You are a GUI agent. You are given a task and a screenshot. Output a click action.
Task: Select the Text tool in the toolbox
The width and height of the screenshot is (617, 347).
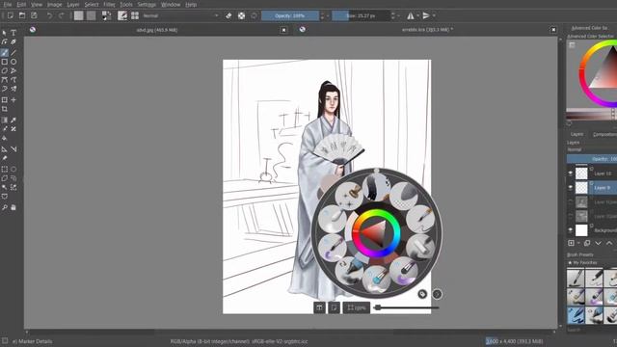point(13,33)
